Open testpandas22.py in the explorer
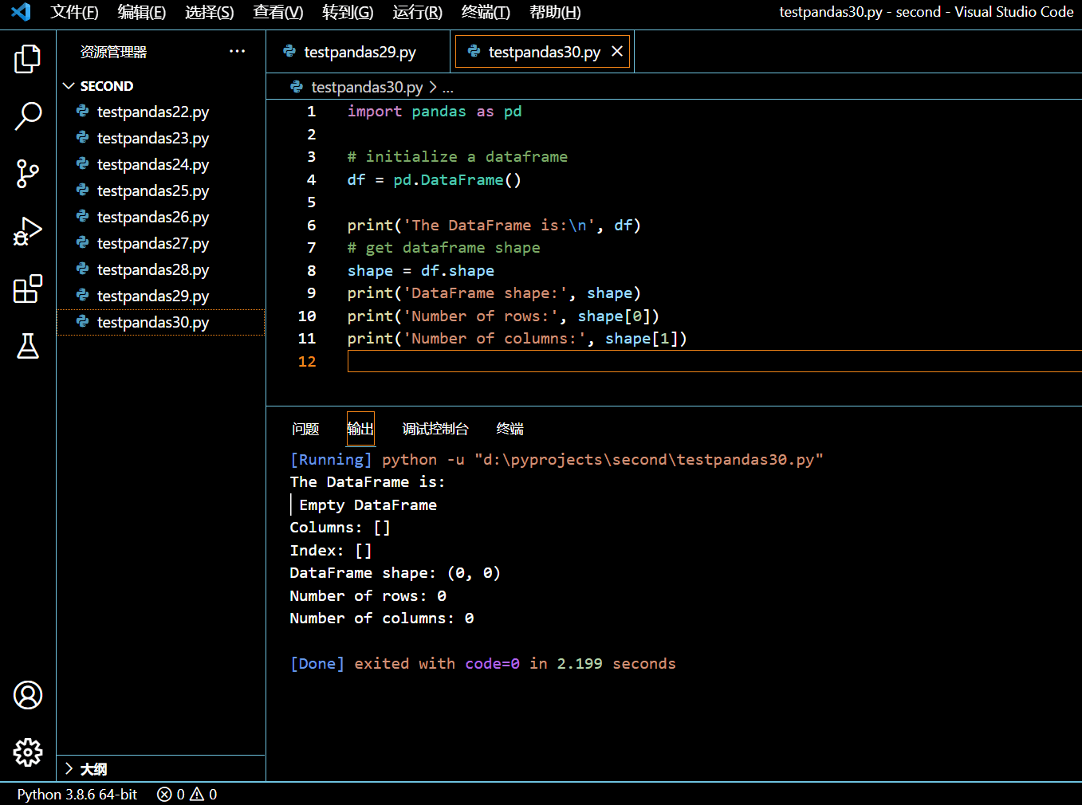 coord(161,112)
